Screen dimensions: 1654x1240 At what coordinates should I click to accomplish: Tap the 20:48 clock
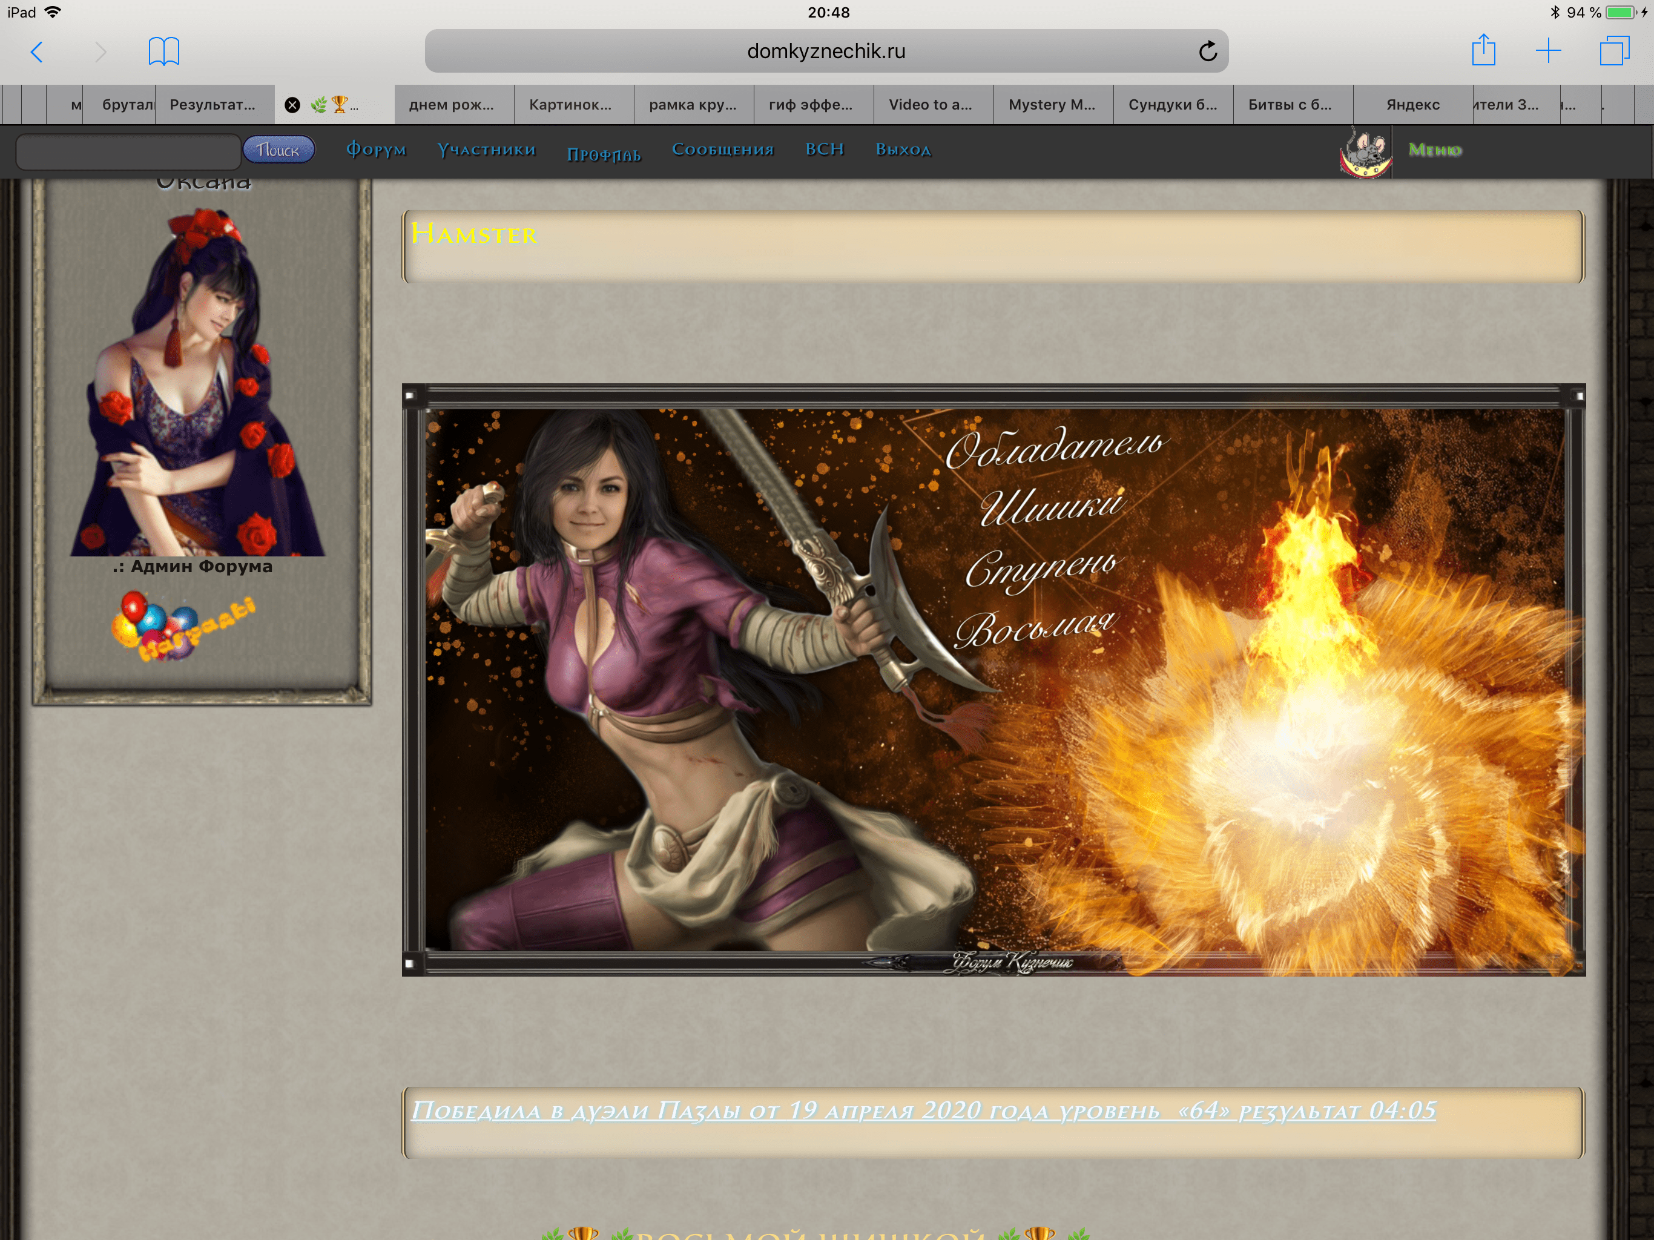coord(828,12)
